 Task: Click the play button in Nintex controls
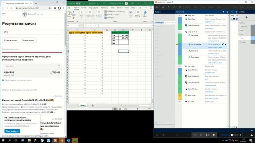point(201,135)
